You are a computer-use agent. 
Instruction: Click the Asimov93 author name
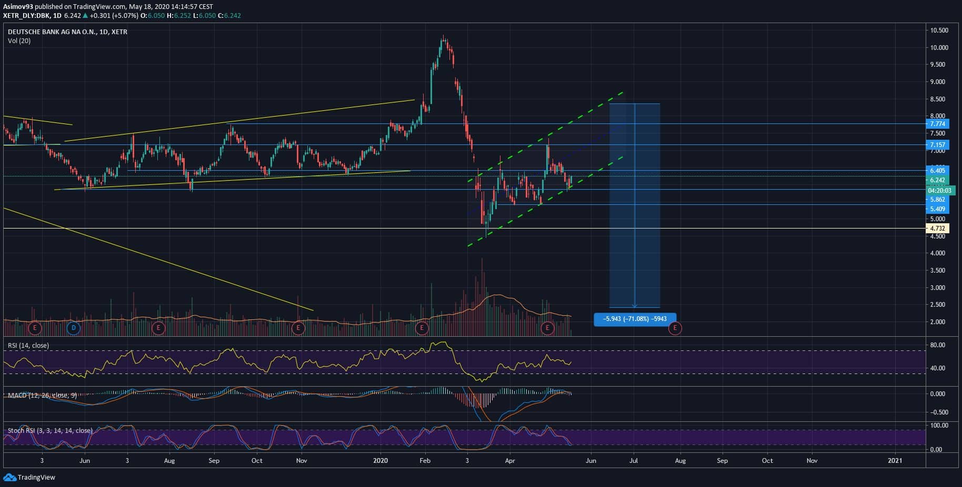pos(18,7)
